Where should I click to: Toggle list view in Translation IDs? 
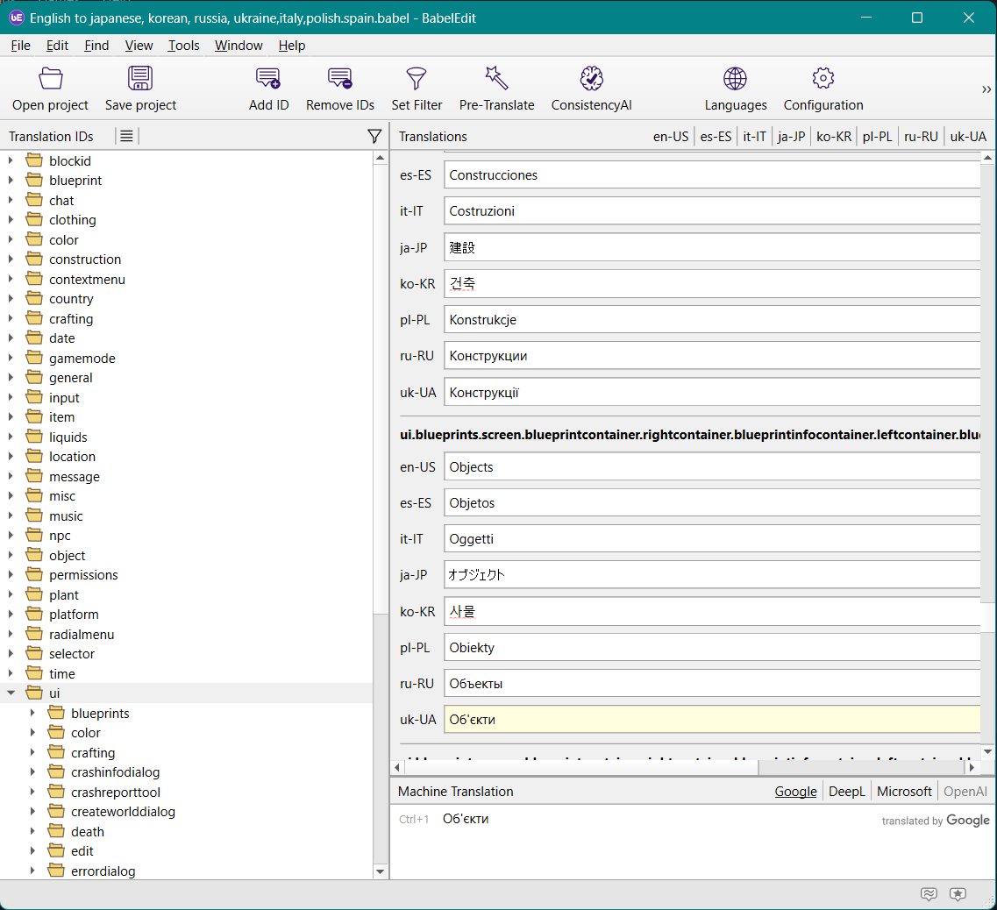click(x=127, y=136)
